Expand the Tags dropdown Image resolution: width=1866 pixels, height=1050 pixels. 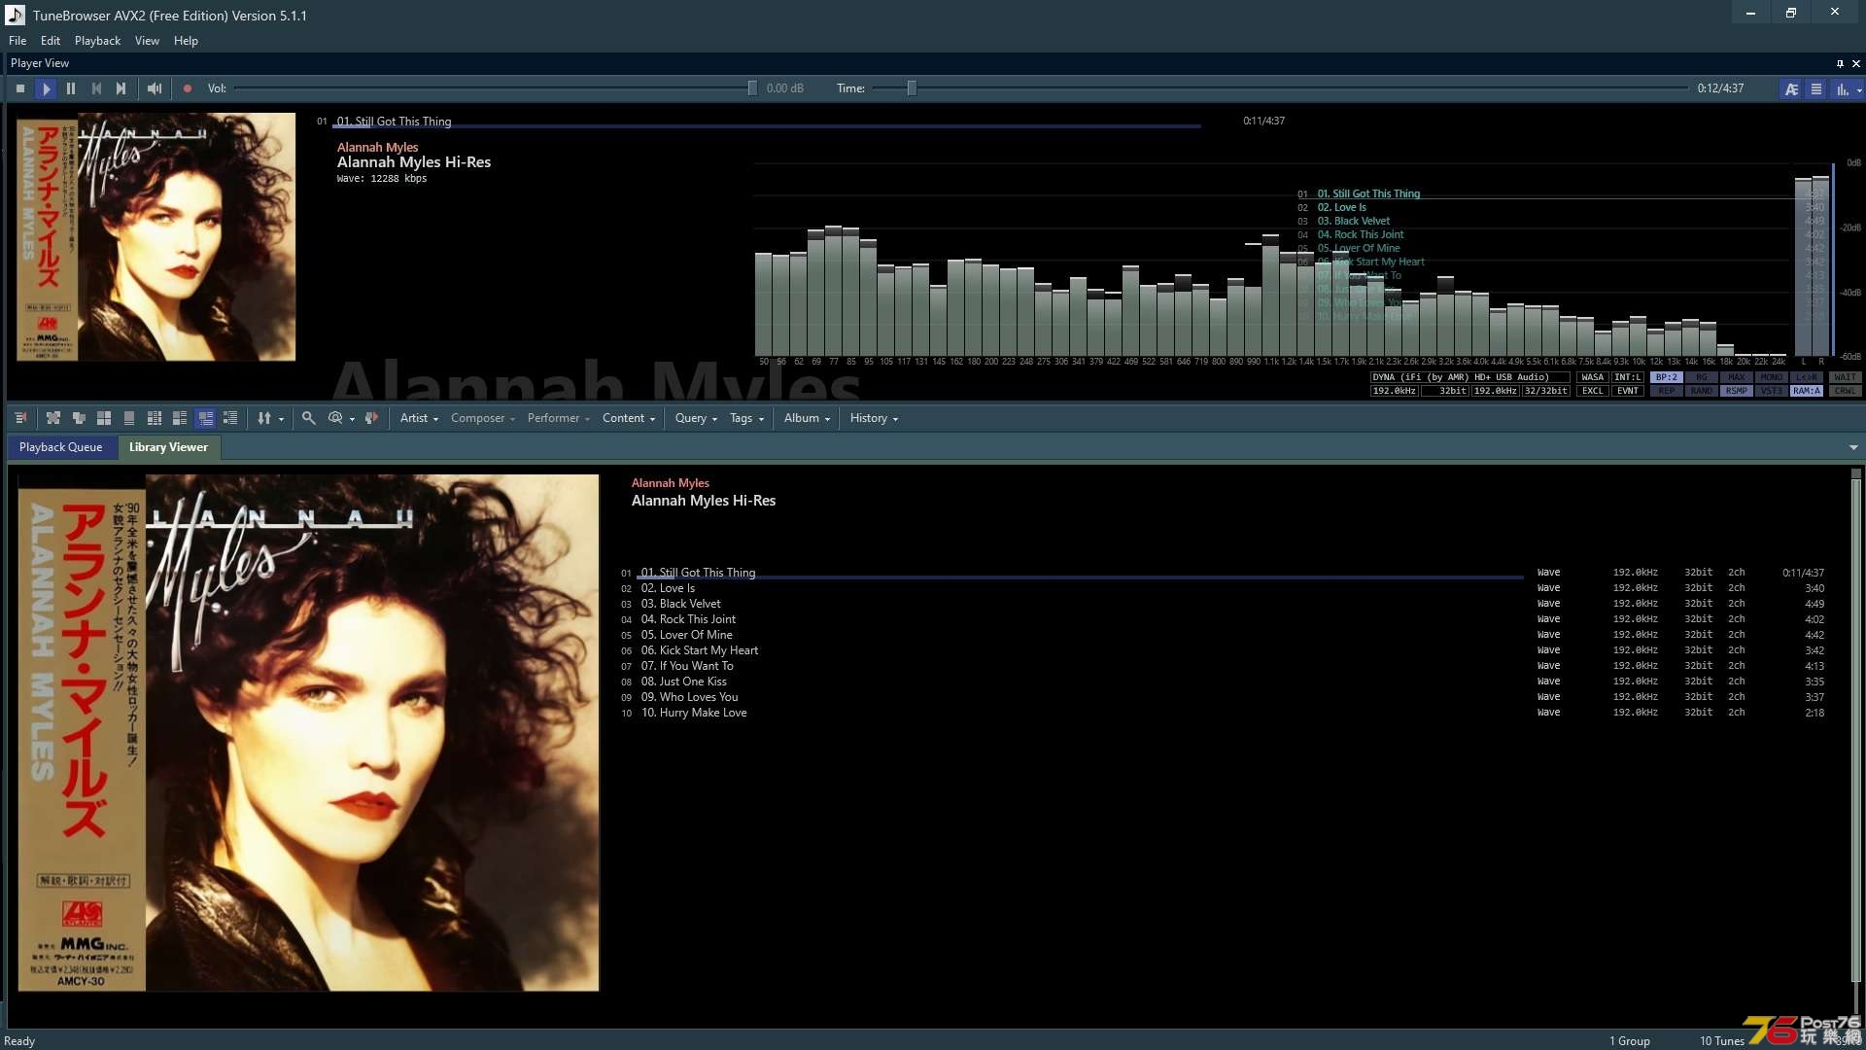[746, 418]
